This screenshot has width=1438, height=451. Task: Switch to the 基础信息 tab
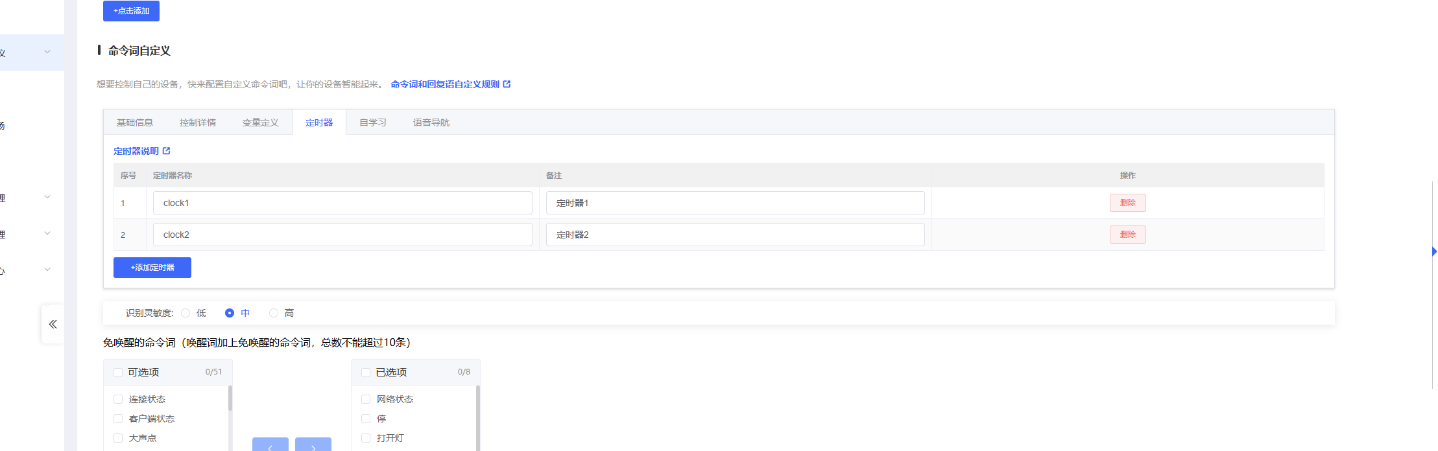point(135,122)
